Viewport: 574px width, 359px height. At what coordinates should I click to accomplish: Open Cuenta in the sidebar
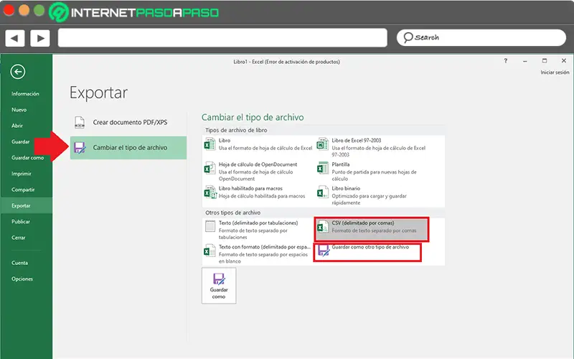[19, 263]
